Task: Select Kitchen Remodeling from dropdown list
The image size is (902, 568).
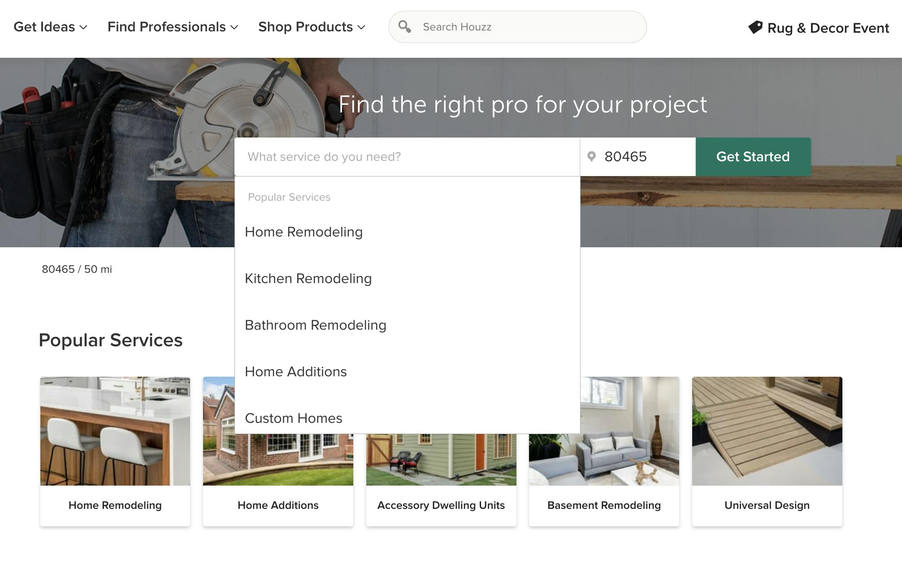Action: coord(308,278)
